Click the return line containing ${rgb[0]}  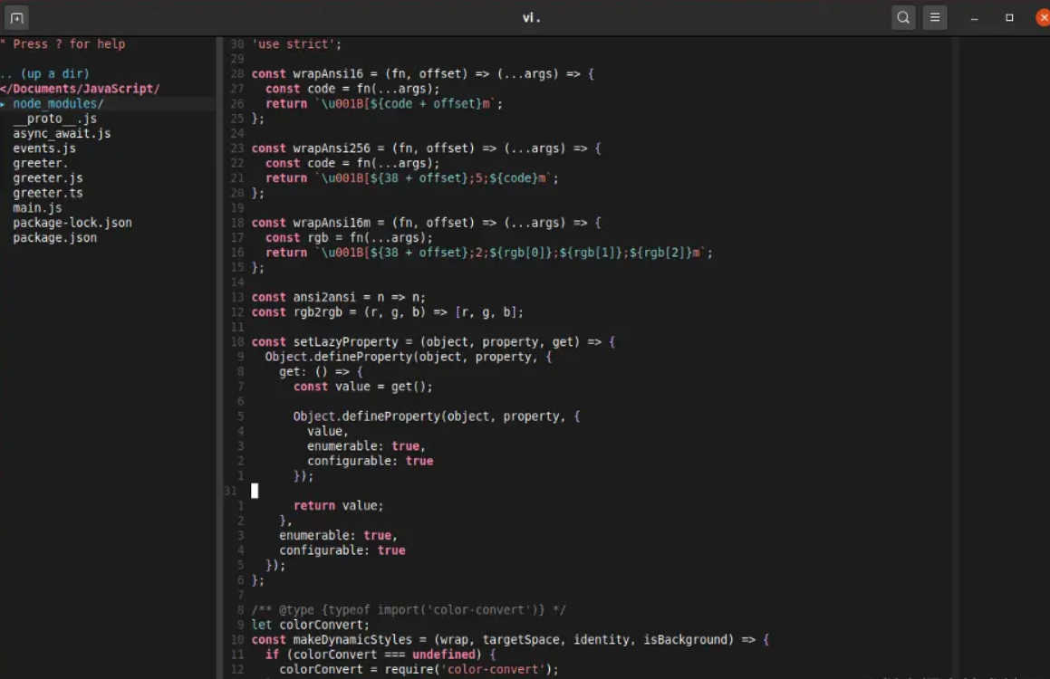pyautogui.click(x=489, y=253)
